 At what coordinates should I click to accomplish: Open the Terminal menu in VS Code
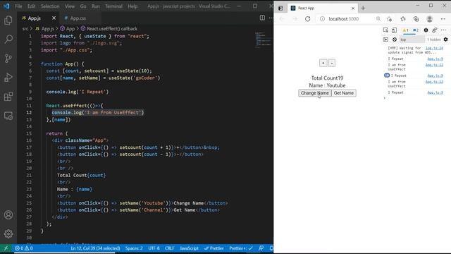click(x=113, y=6)
